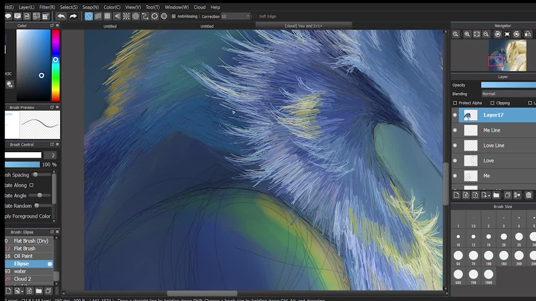The width and height of the screenshot is (536, 301).
Task: Open Elipse brush settings gear
Action: tap(50, 264)
